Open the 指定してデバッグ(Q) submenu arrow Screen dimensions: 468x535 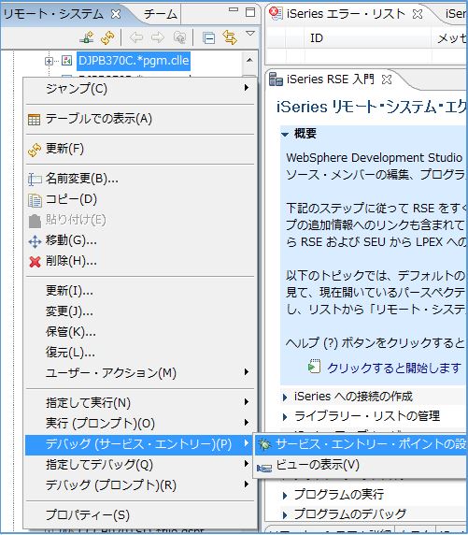[x=247, y=463]
